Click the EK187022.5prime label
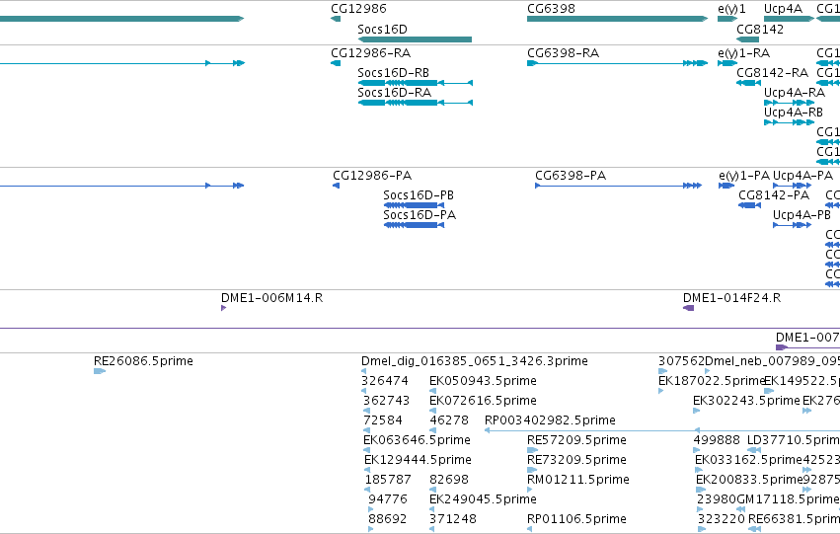 tap(712, 381)
